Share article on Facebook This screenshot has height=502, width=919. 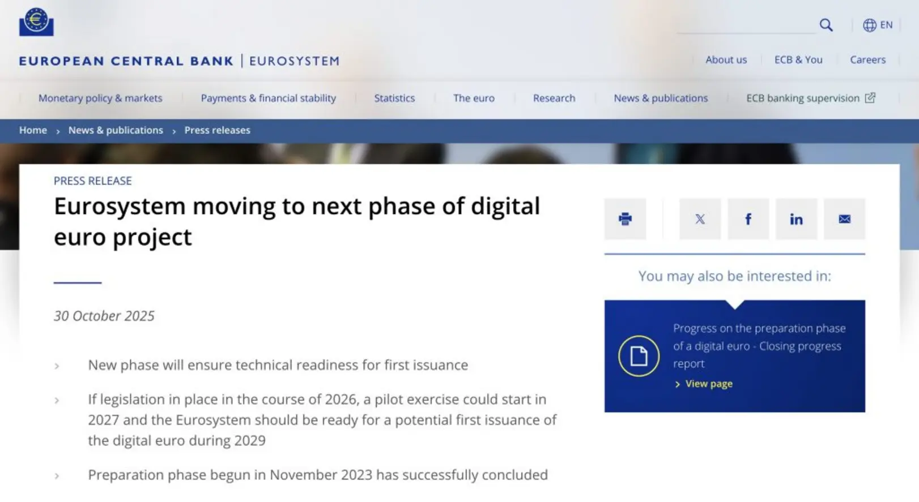(x=748, y=219)
